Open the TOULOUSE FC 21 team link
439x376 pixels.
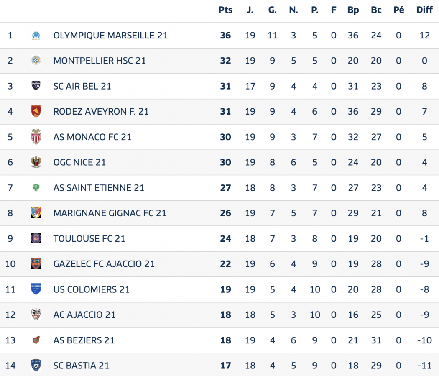tap(89, 239)
